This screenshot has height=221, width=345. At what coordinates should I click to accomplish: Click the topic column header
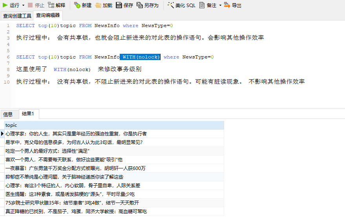(114, 125)
